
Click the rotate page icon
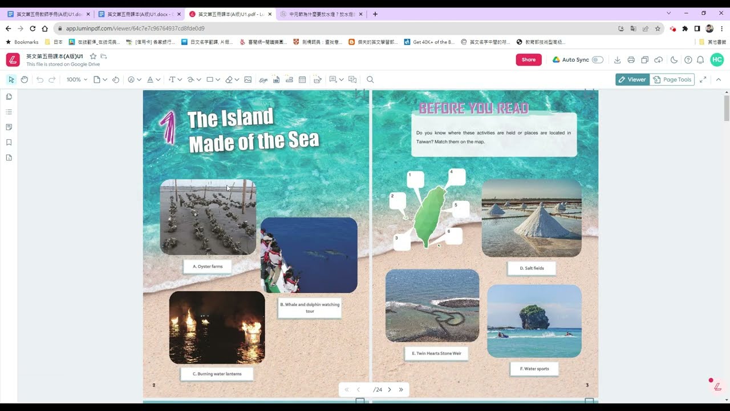pyautogui.click(x=116, y=80)
